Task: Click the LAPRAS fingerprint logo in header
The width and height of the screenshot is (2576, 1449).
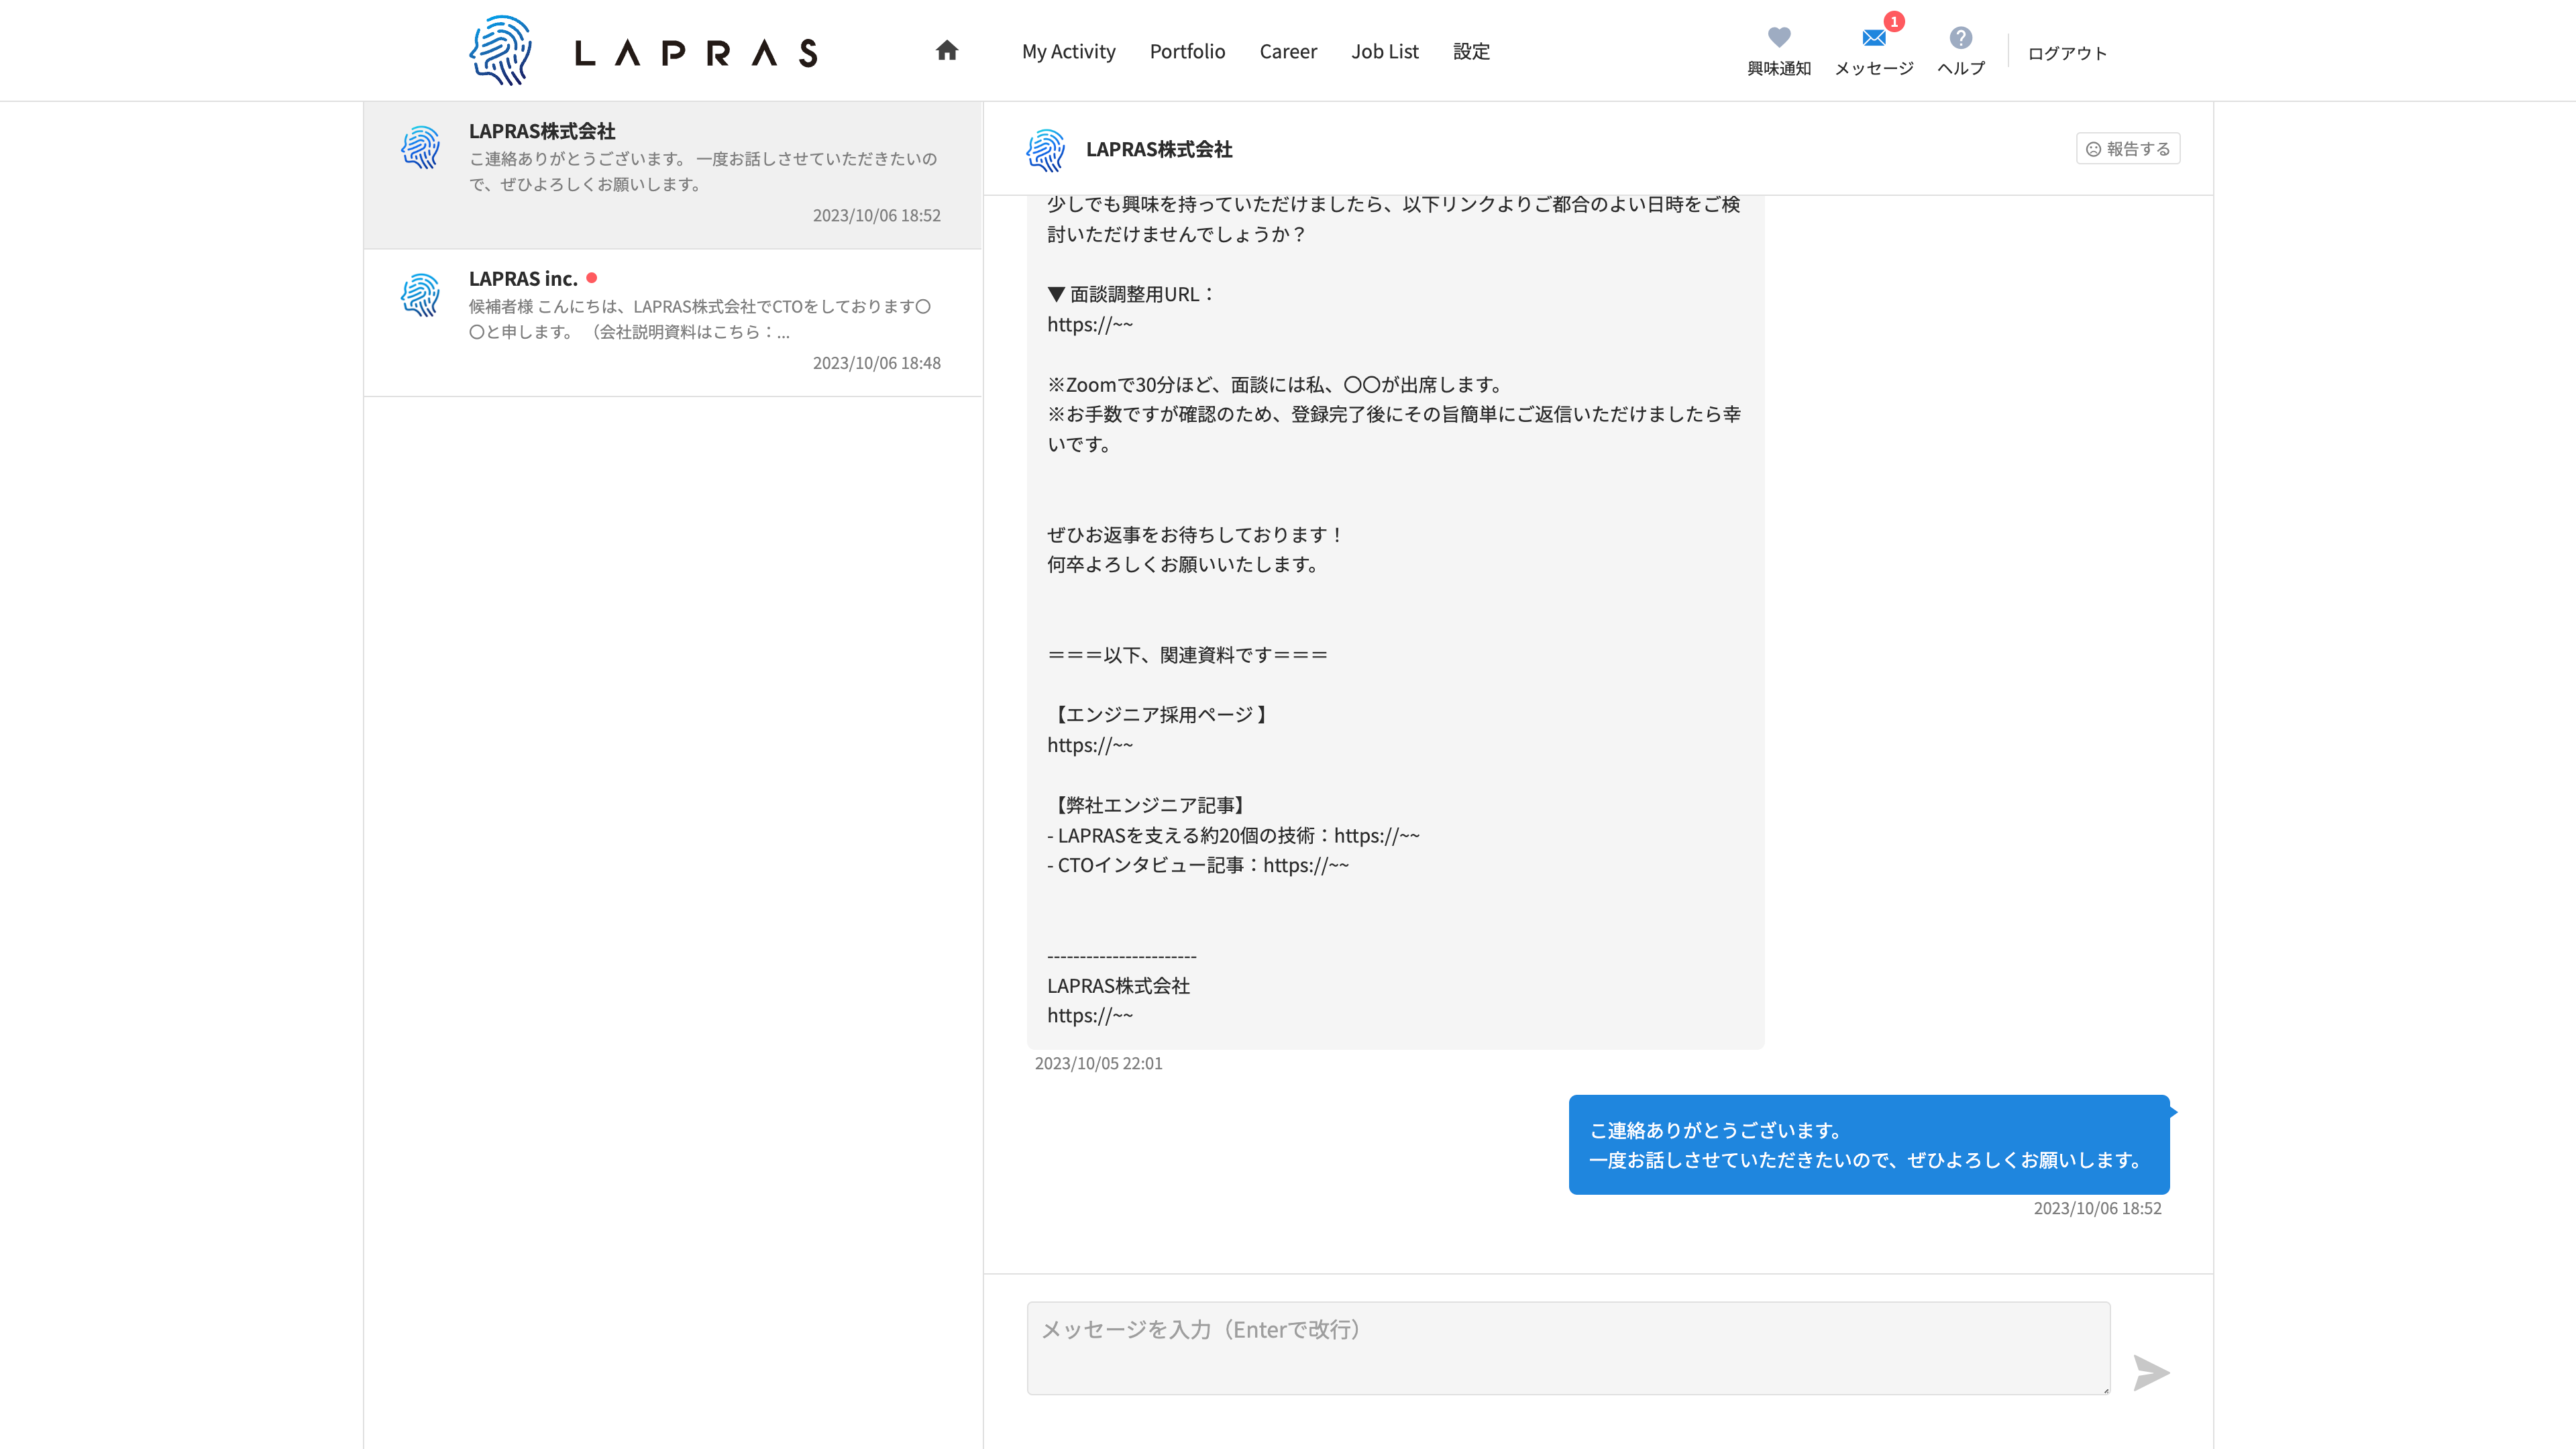Action: coord(500,50)
